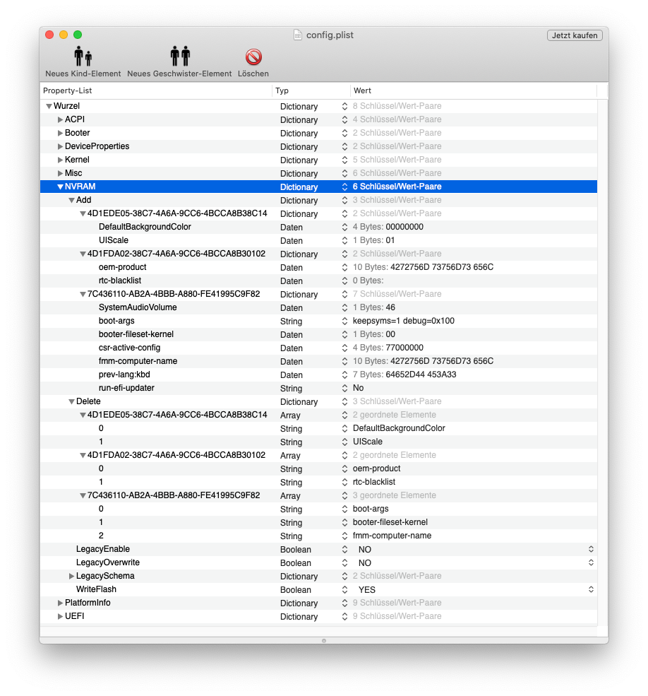
Task: Open LegacyOverwrite NO value dropdown
Action: point(591,562)
